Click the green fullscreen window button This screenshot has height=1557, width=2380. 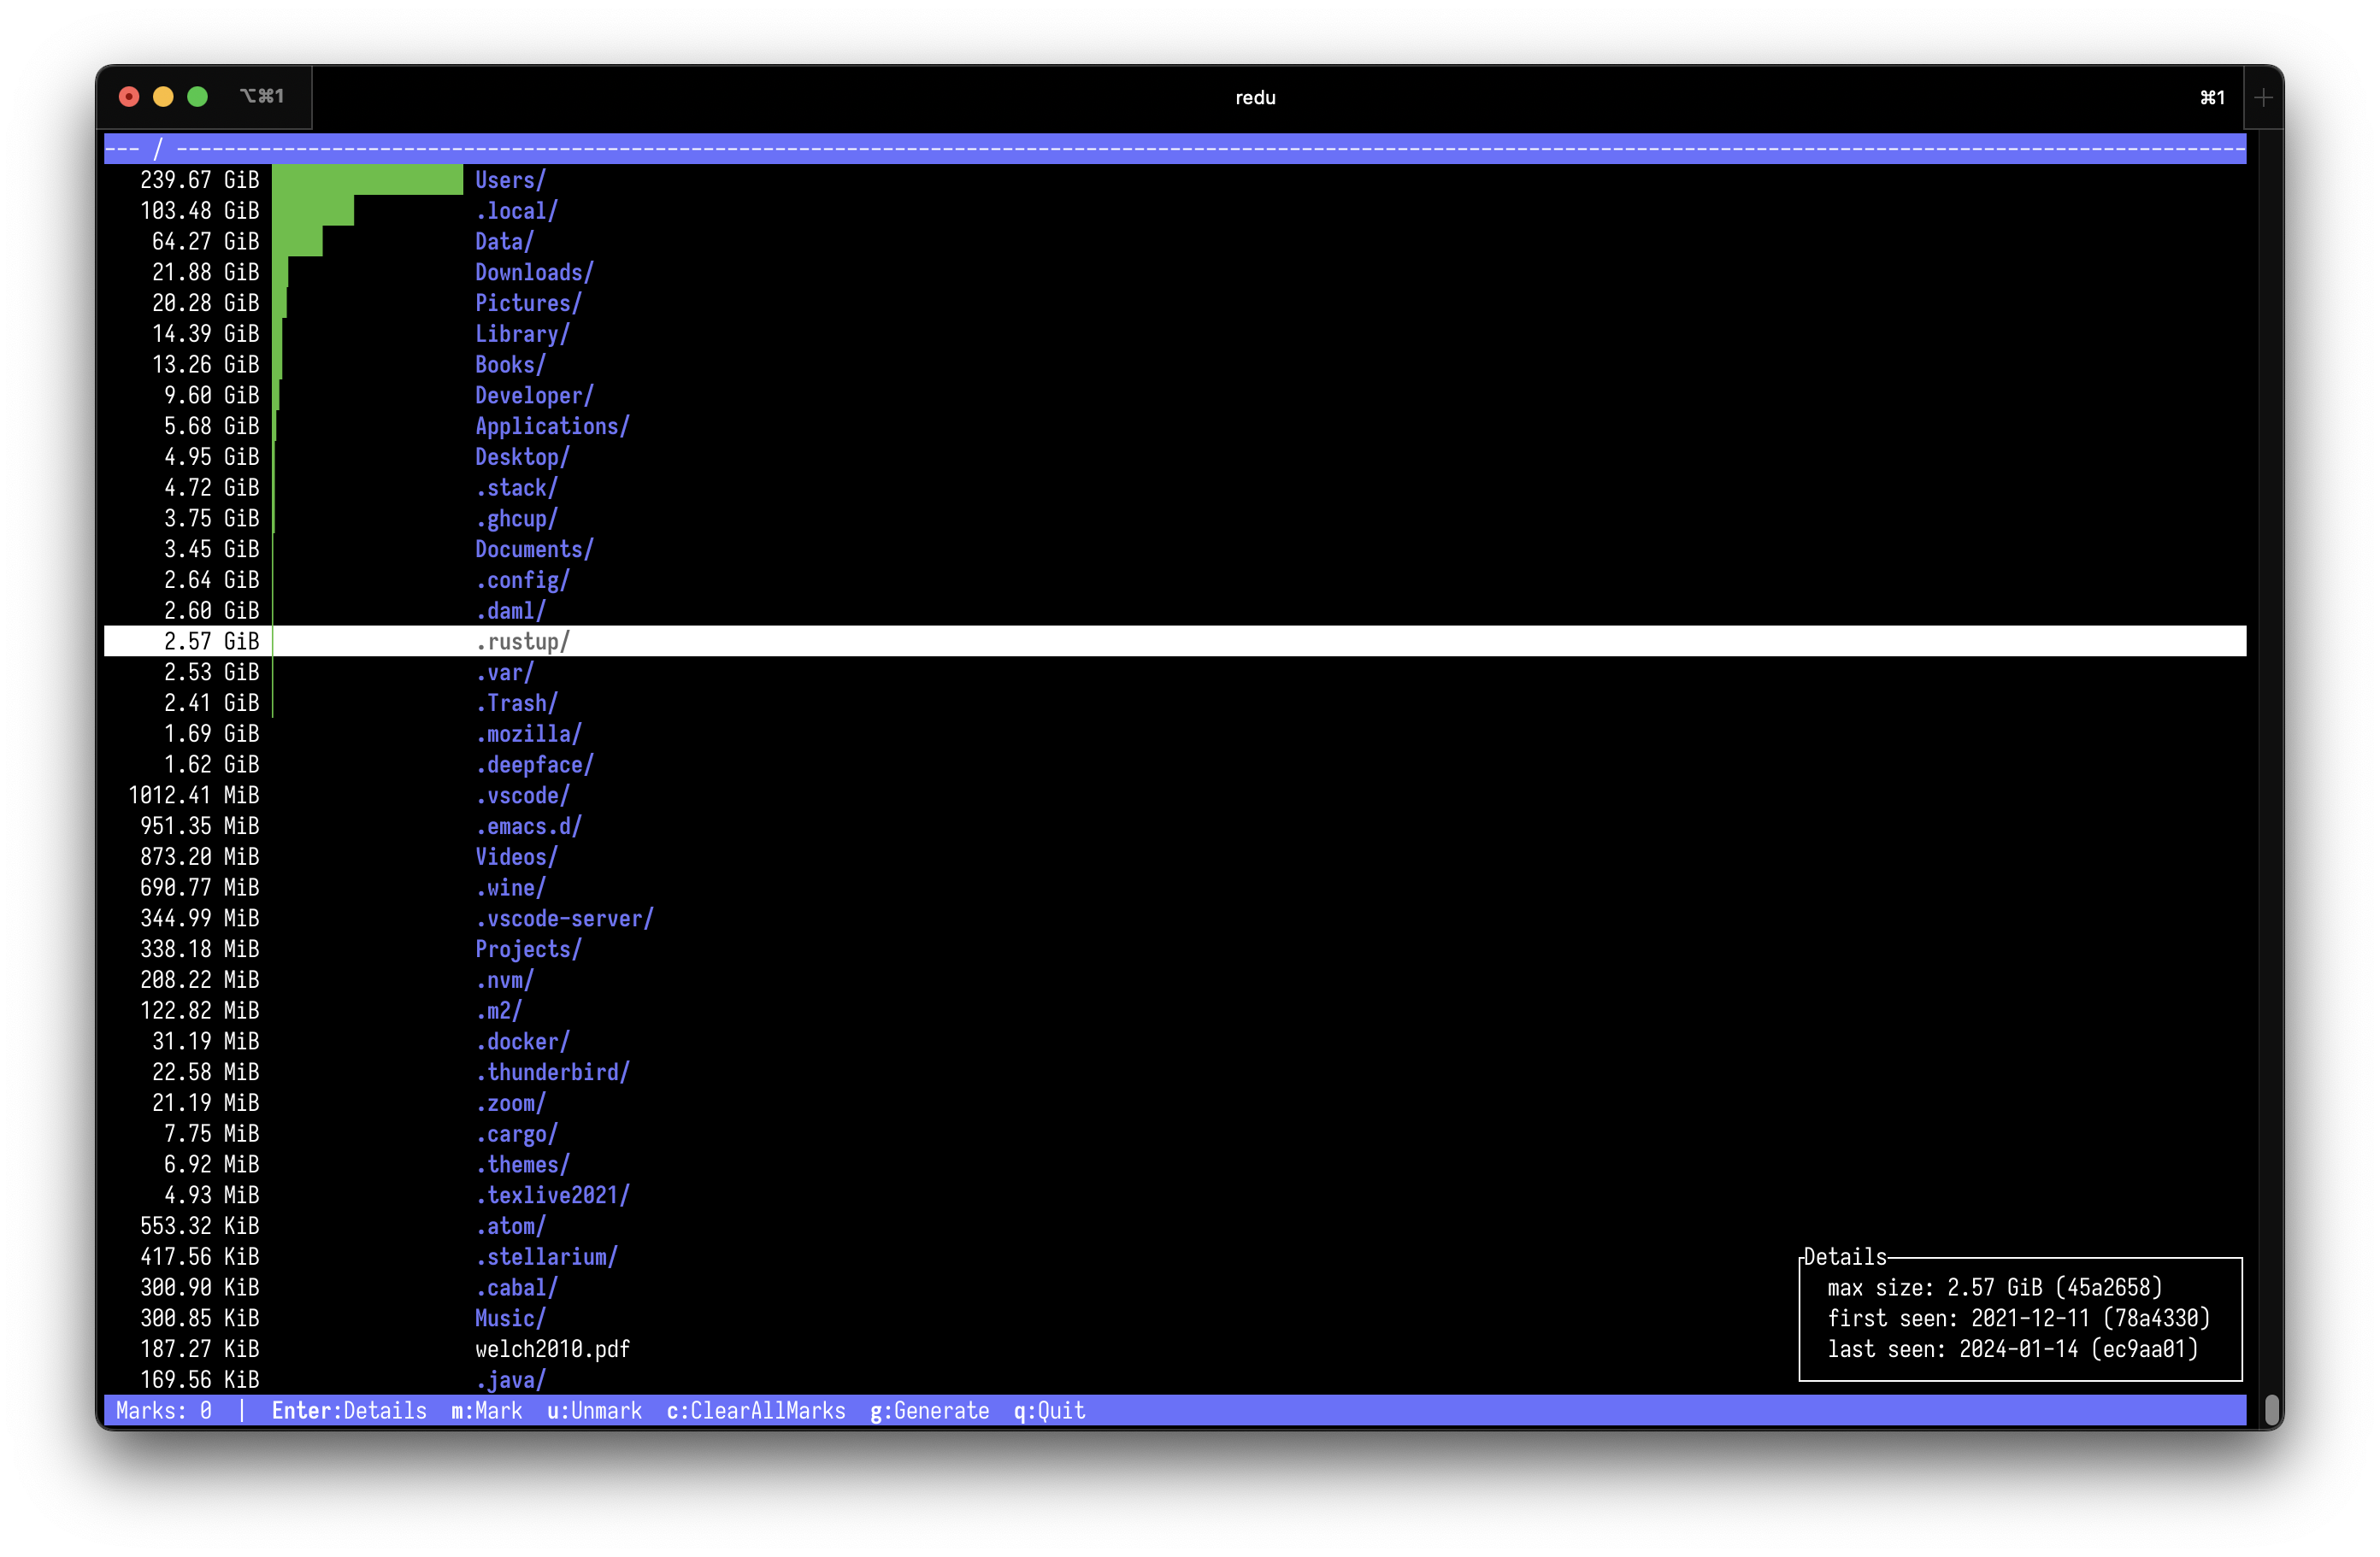[198, 96]
